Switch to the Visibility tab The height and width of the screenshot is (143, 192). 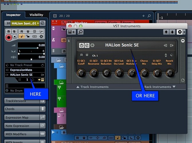pos(36,15)
